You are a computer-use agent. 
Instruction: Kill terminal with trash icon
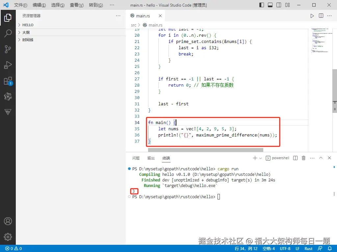(303, 158)
